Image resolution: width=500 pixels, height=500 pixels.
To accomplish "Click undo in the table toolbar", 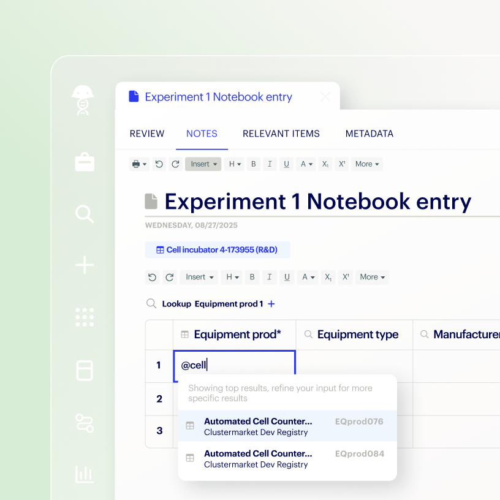I will pos(153,277).
